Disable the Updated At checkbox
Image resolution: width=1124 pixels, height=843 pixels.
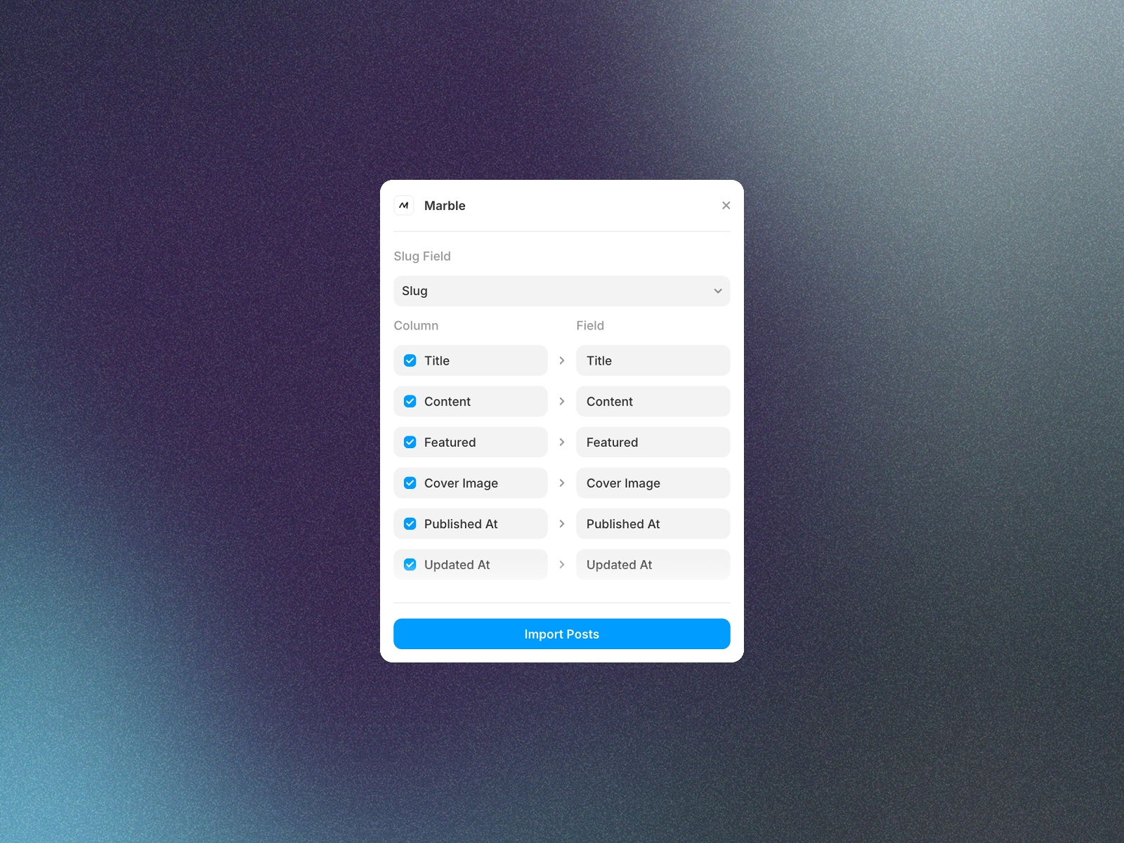(410, 564)
